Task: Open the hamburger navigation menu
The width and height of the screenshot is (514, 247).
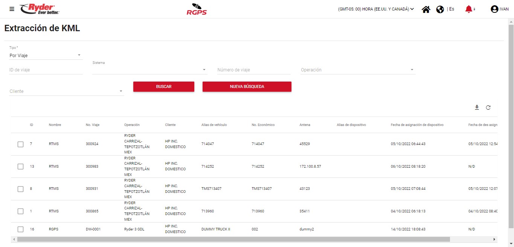Action: [x=12, y=9]
